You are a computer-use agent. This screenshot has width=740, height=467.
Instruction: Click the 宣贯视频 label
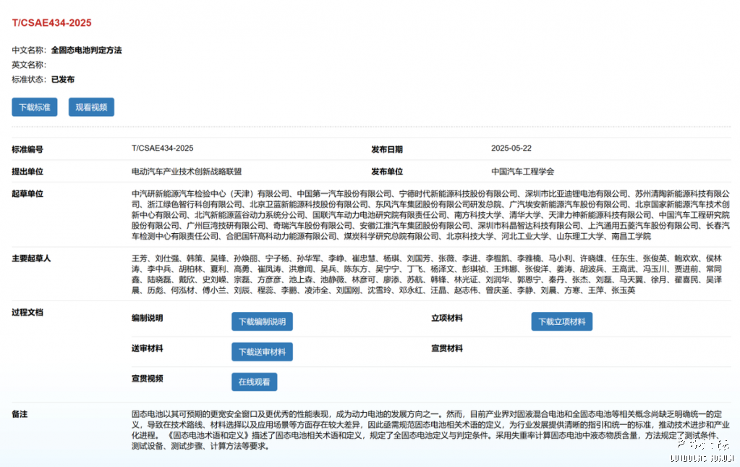tap(148, 378)
